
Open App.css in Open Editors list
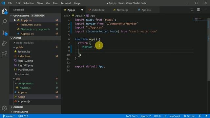tap(35, 34)
